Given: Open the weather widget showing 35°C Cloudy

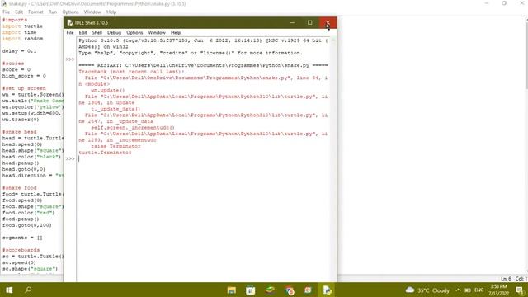Looking at the screenshot, I should 427,290.
